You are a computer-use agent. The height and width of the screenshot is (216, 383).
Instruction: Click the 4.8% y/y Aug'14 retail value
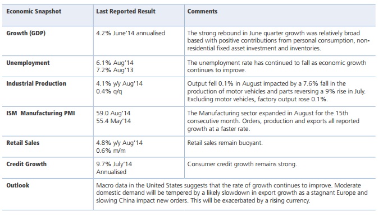[x=119, y=143]
